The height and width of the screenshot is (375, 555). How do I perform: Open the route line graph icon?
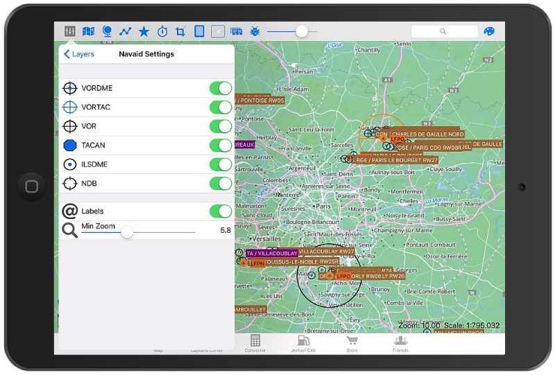tap(126, 31)
